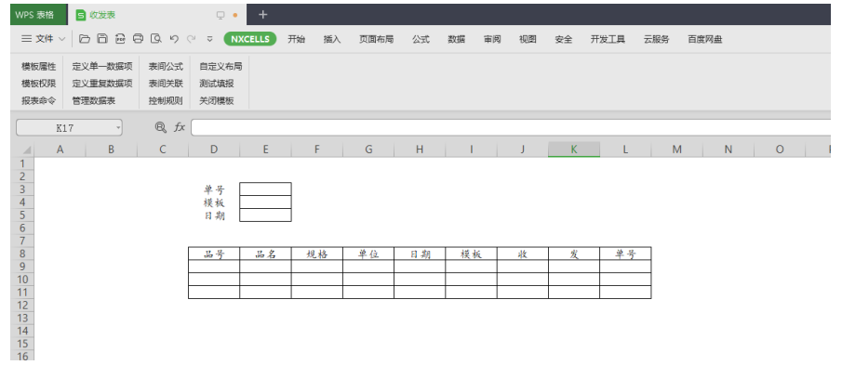The width and height of the screenshot is (842, 365).
Task: Open the 安全 ribbon tab
Action: pyautogui.click(x=563, y=39)
